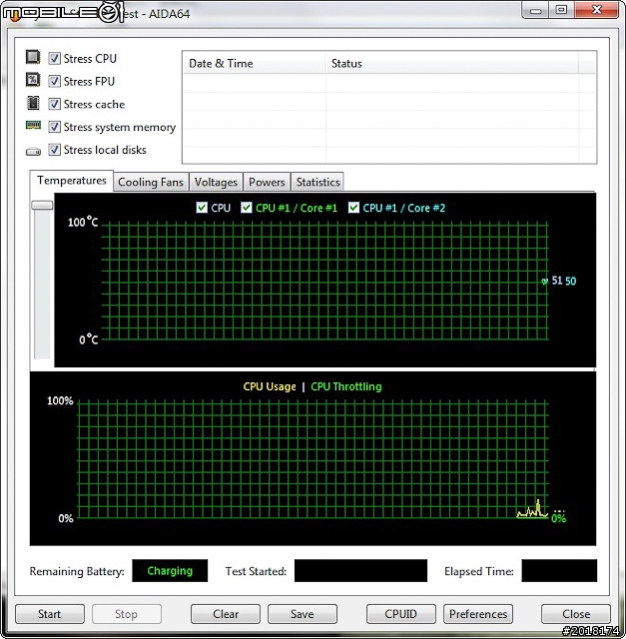Click the RAM module icon beside Stress system memory

[33, 125]
